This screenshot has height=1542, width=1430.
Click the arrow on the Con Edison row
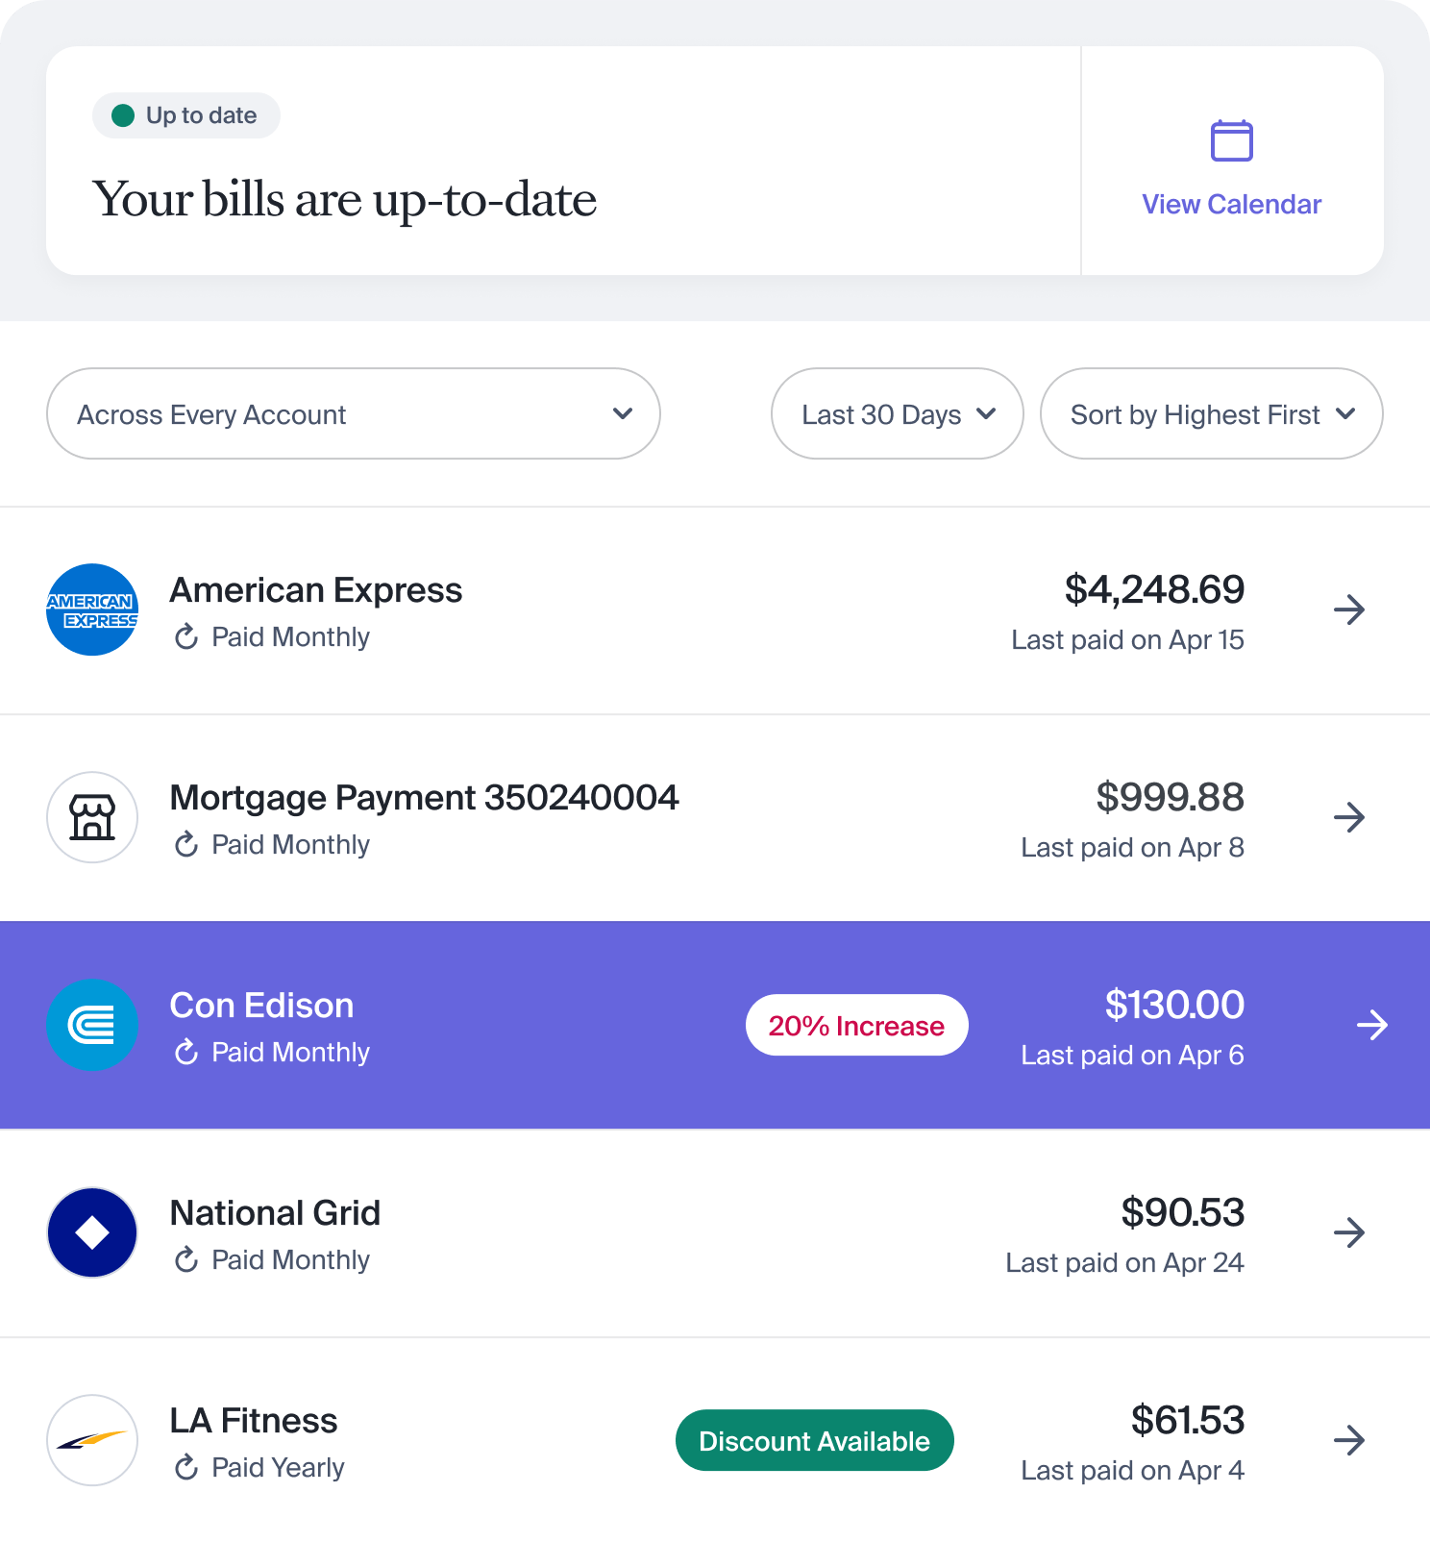[x=1372, y=1025]
